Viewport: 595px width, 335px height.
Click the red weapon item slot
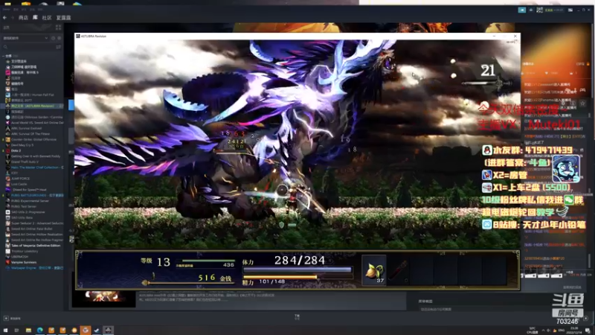(x=398, y=270)
